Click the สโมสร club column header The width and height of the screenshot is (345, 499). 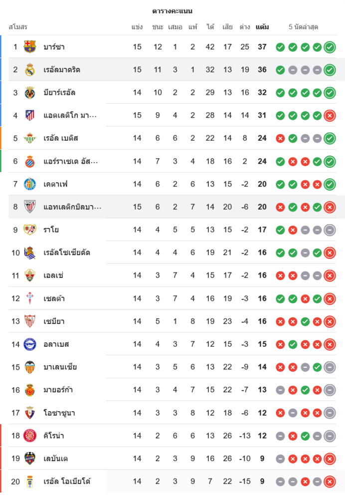[18, 27]
